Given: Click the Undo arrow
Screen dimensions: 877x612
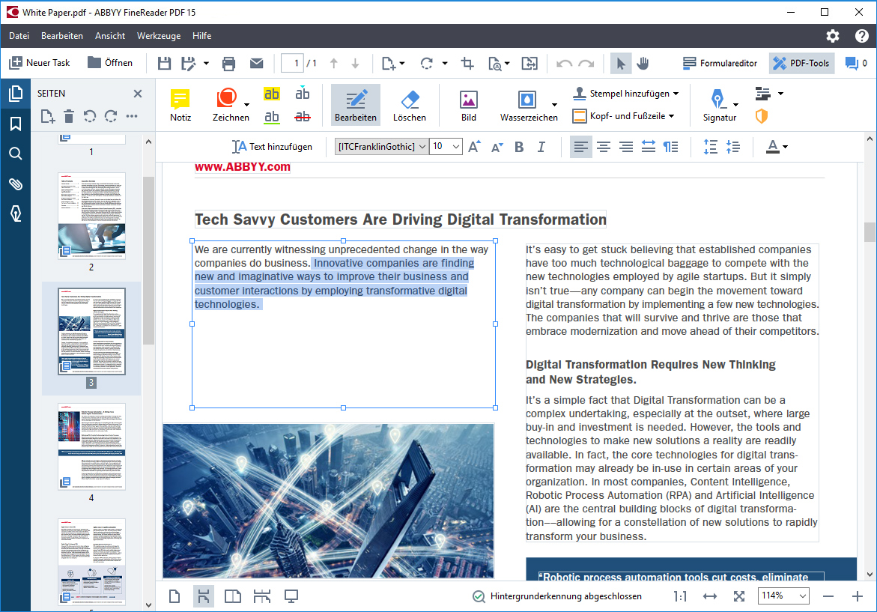Looking at the screenshot, I should click(x=564, y=63).
